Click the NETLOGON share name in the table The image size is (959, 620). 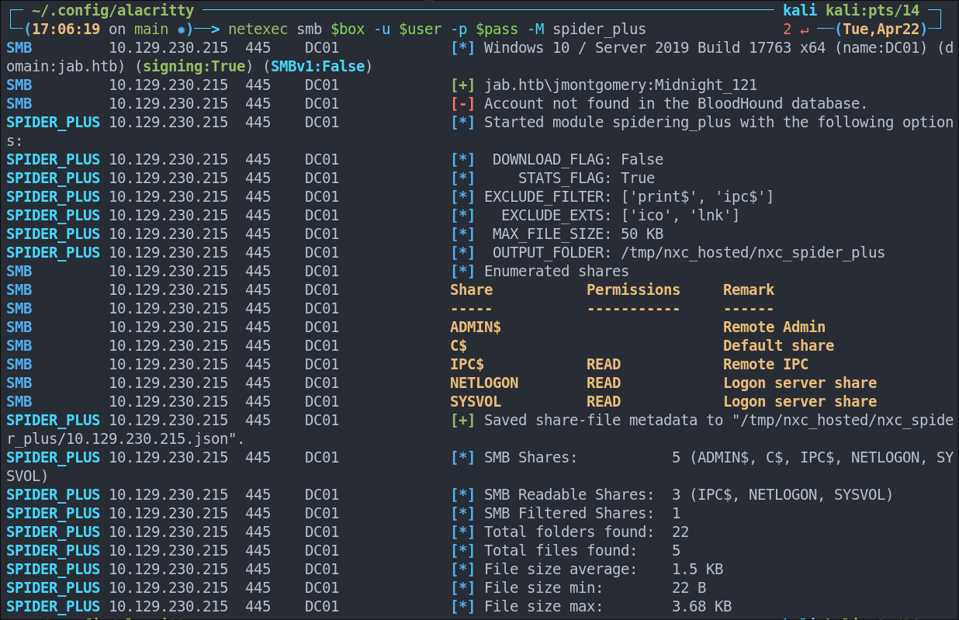click(484, 383)
